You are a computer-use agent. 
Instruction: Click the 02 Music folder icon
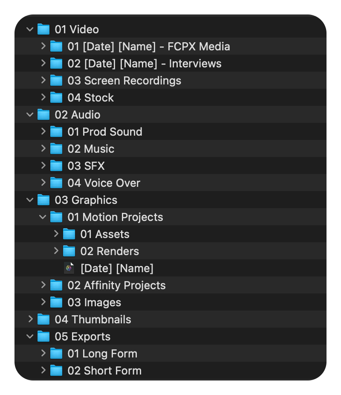point(56,148)
